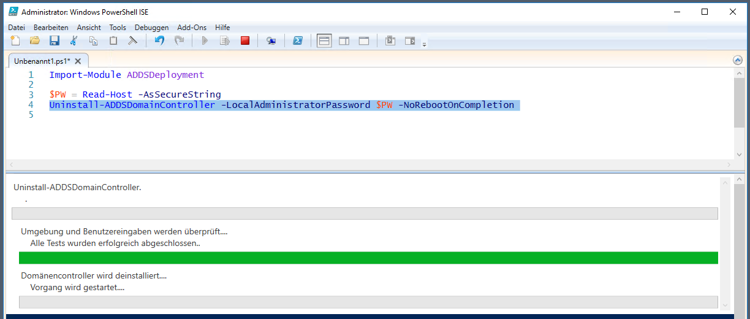Open the Debuggen menu
750x319 pixels.
152,28
